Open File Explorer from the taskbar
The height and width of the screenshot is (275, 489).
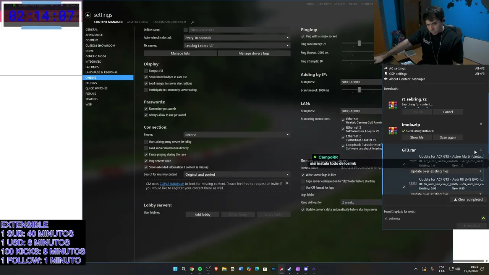click(x=224, y=269)
